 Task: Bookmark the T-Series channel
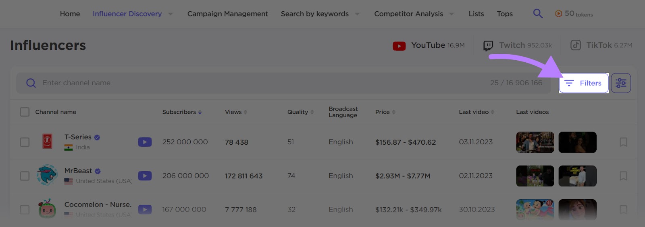point(623,142)
